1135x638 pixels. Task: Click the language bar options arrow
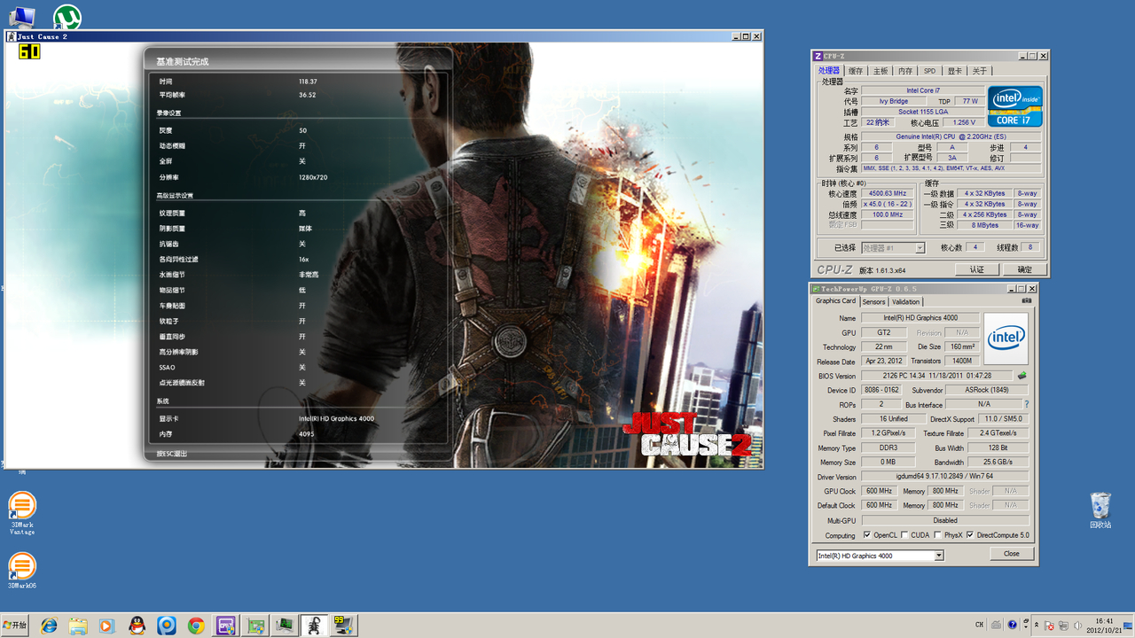coord(1026,626)
